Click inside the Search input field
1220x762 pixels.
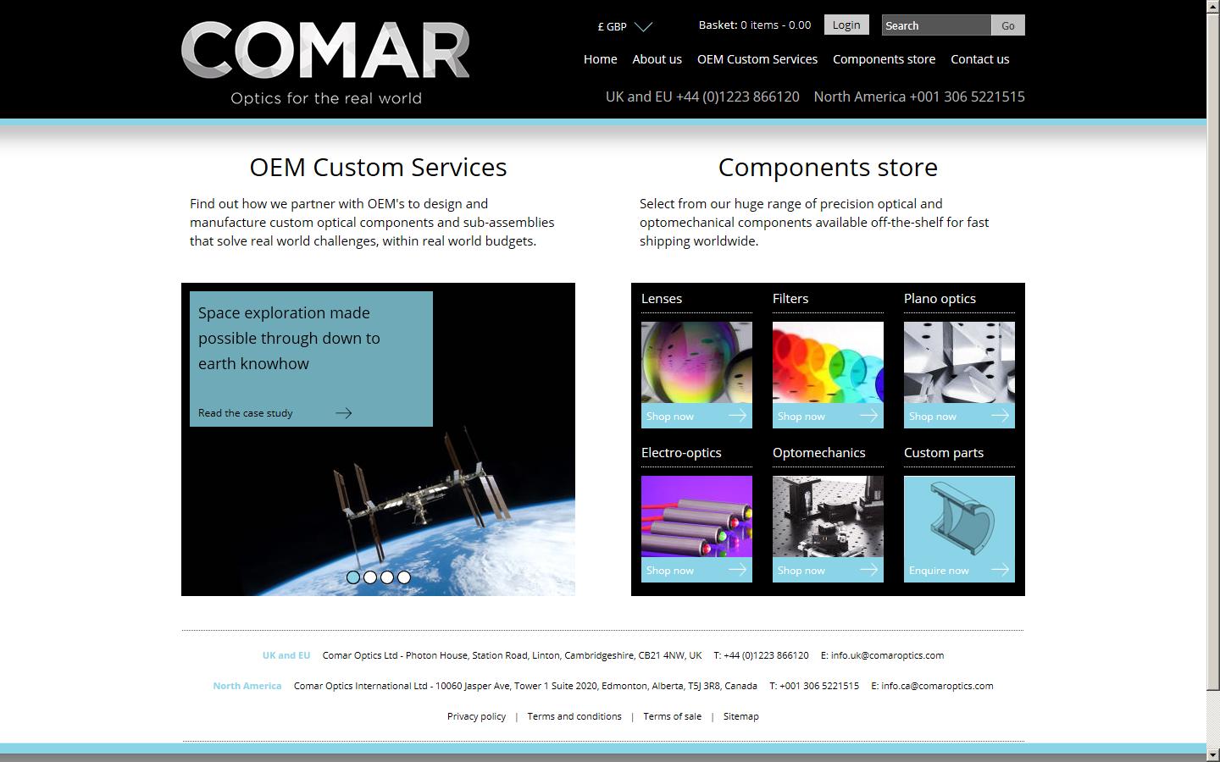(x=935, y=25)
